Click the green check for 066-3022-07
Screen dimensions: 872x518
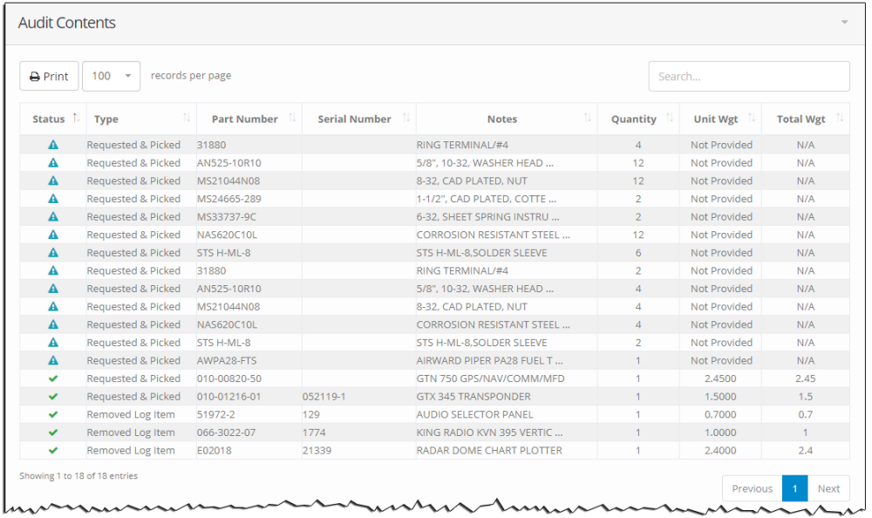click(53, 433)
